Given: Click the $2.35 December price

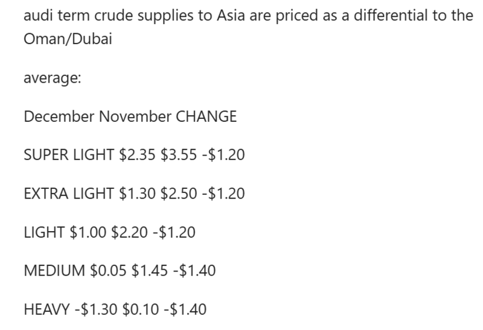Looking at the screenshot, I should [136, 155].
